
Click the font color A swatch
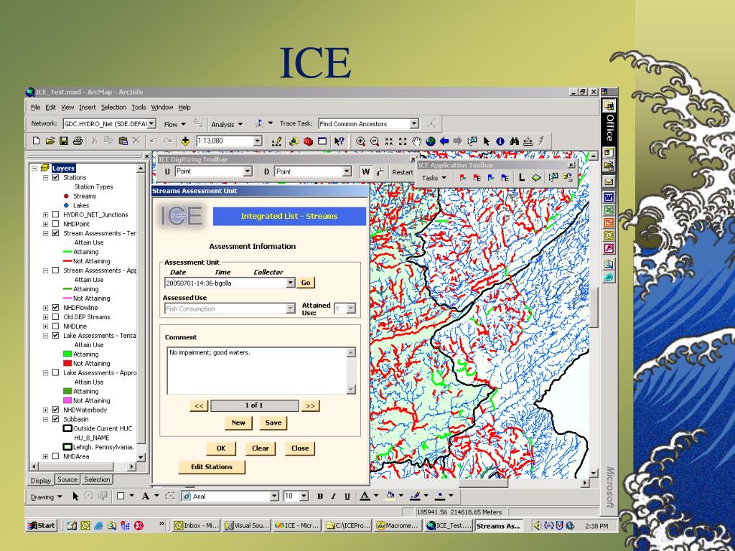(x=365, y=496)
